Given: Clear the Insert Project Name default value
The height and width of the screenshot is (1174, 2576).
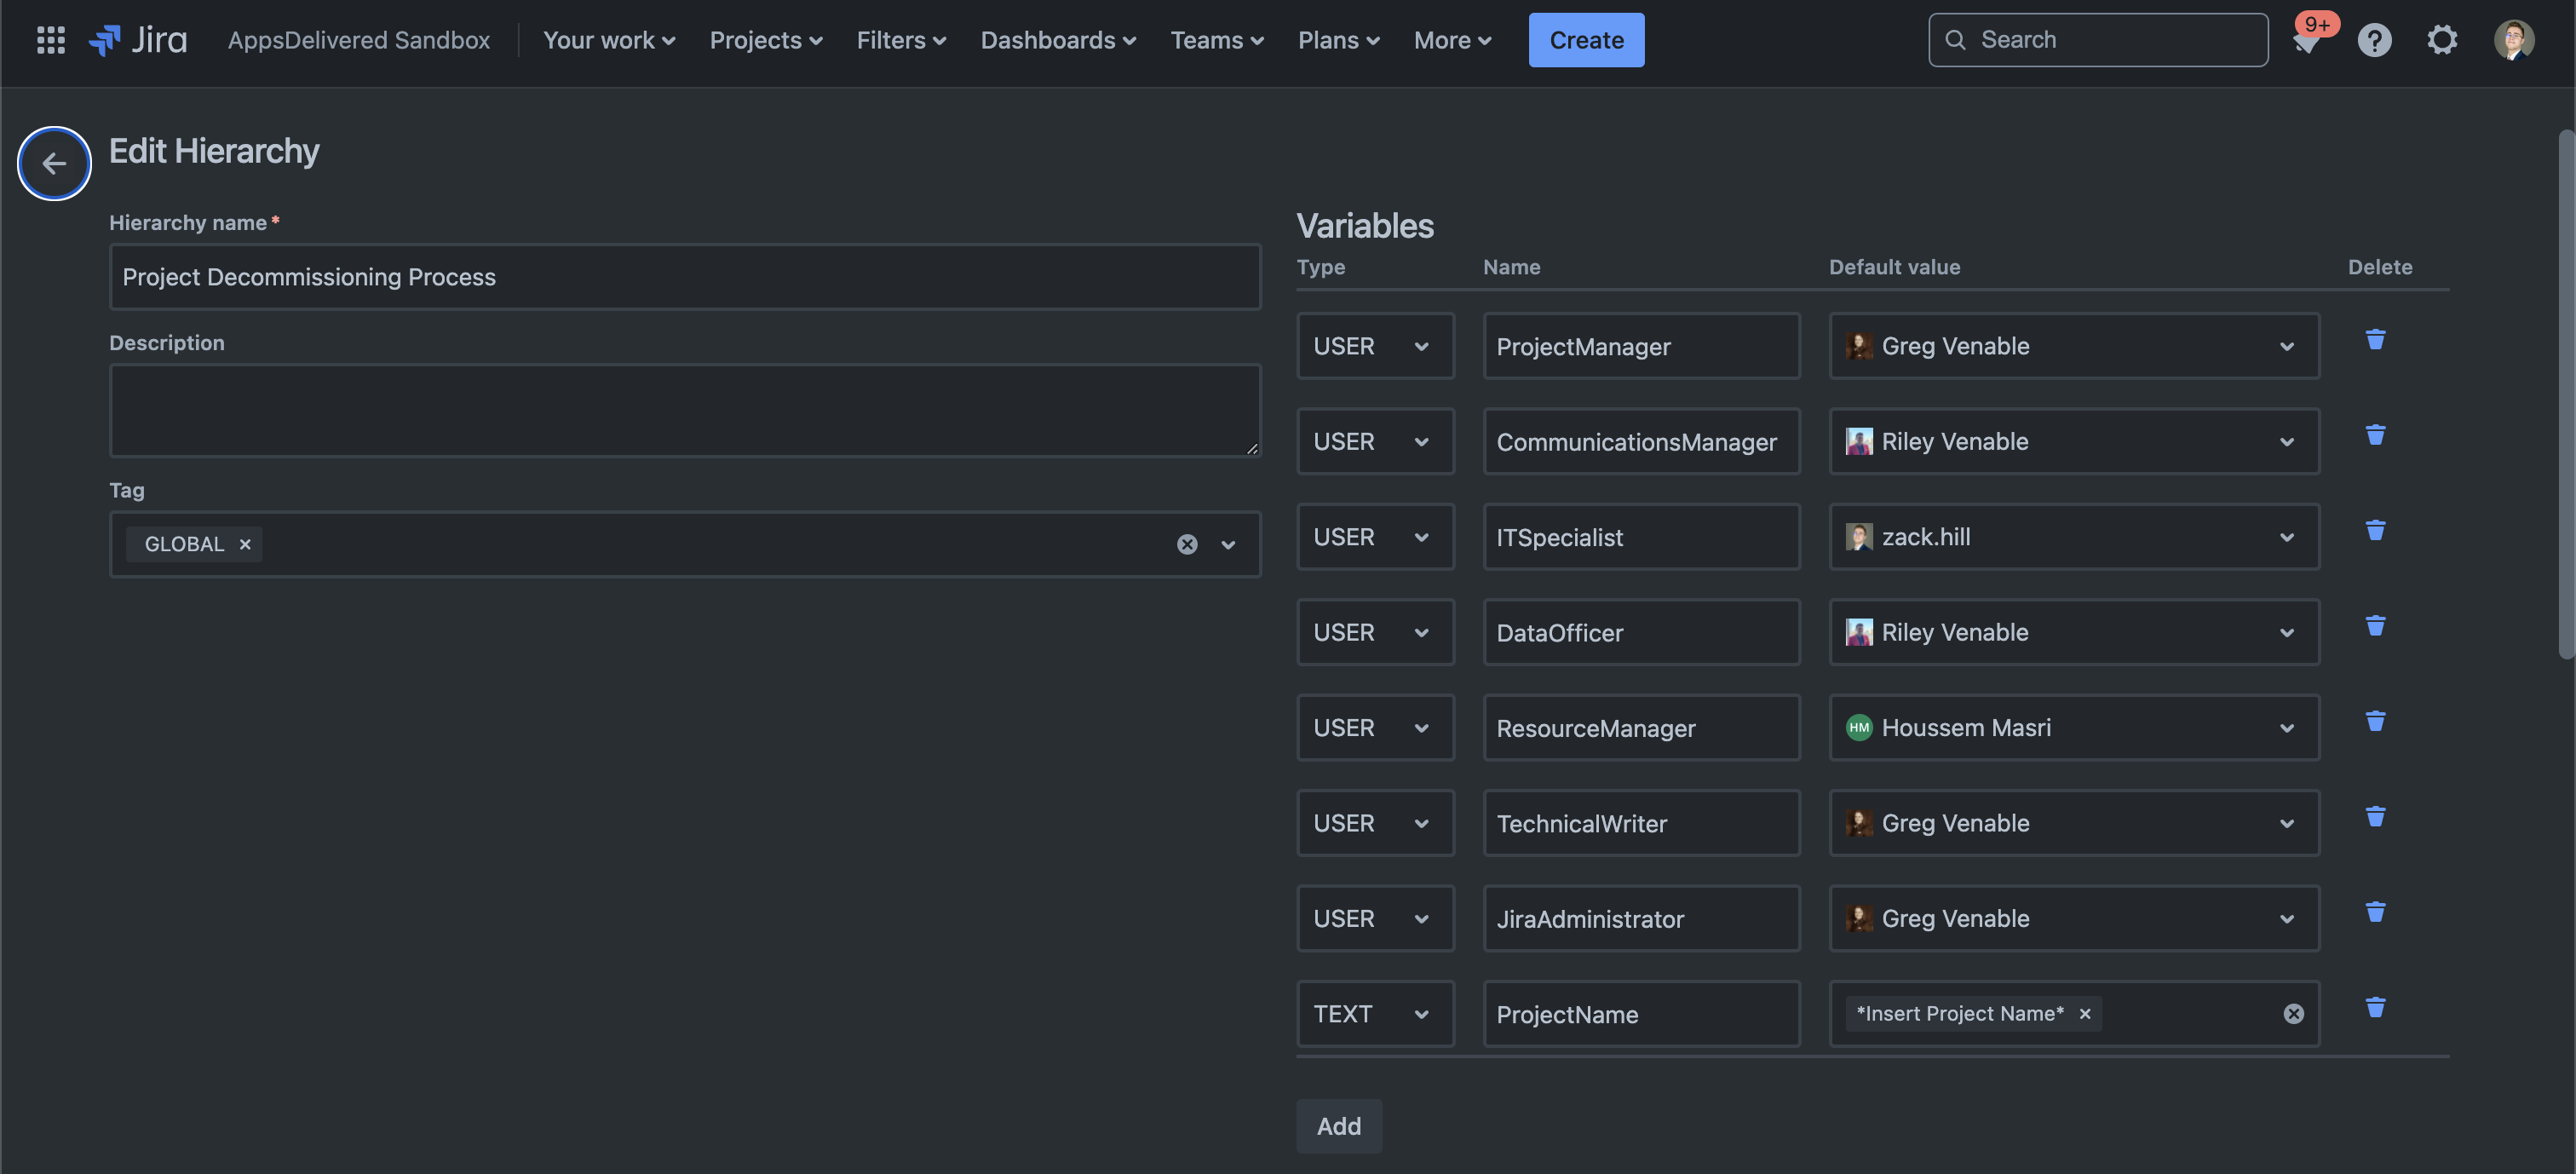Looking at the screenshot, I should tap(2293, 1014).
